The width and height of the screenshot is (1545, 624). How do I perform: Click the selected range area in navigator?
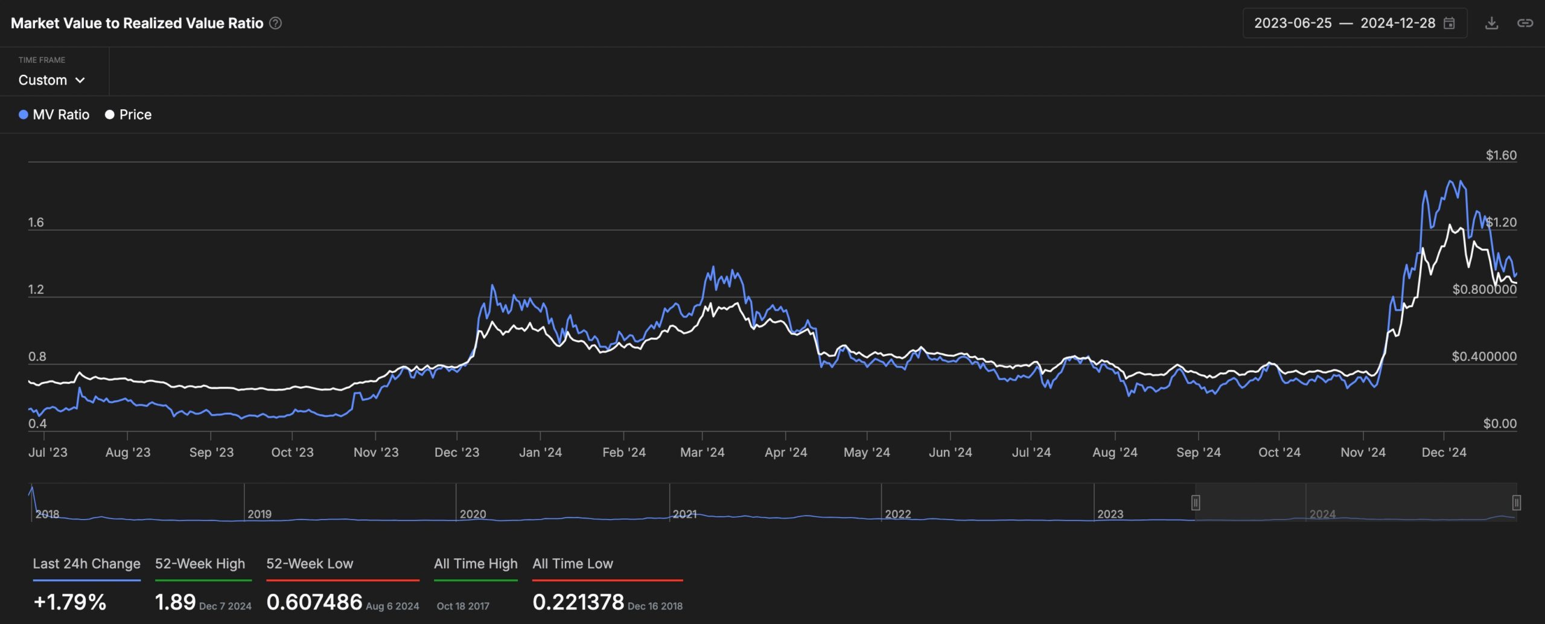[1355, 502]
